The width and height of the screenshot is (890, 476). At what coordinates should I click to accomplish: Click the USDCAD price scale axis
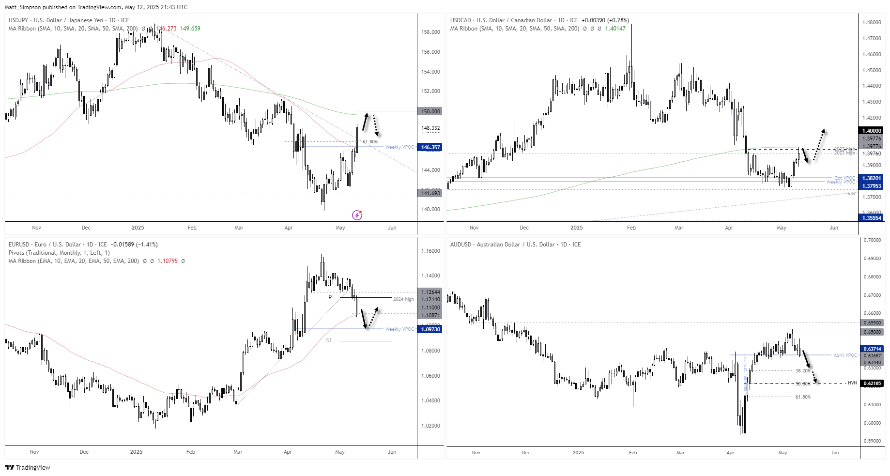[872, 121]
